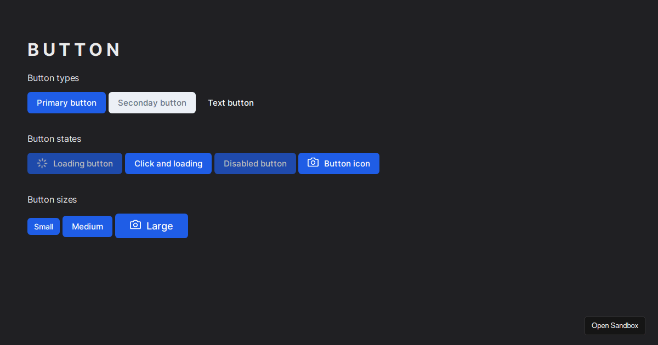Click the Disabled button
Screen dimensions: 658x345
[x=255, y=164]
